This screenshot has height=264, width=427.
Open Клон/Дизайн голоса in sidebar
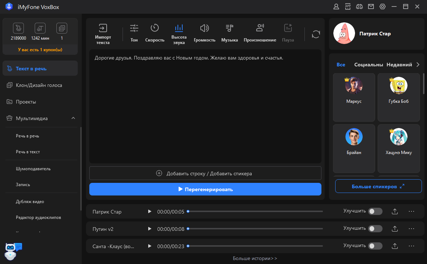click(39, 85)
